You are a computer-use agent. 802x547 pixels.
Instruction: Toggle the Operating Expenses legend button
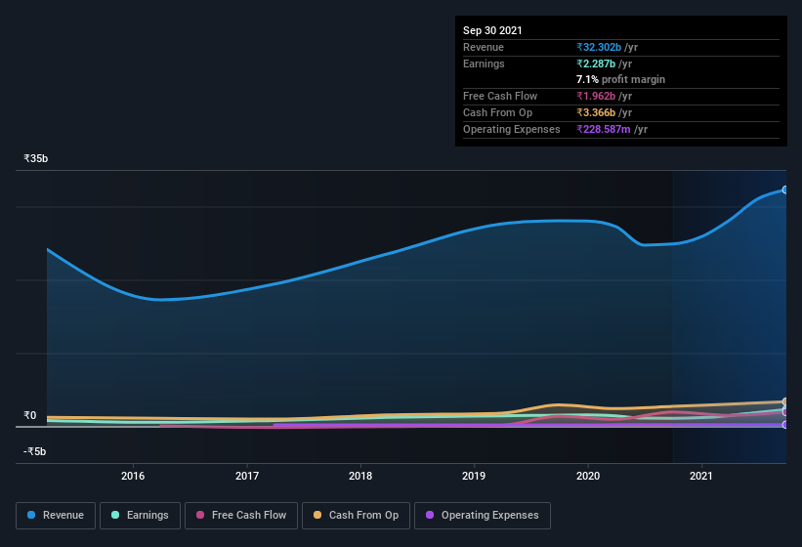pyautogui.click(x=483, y=516)
